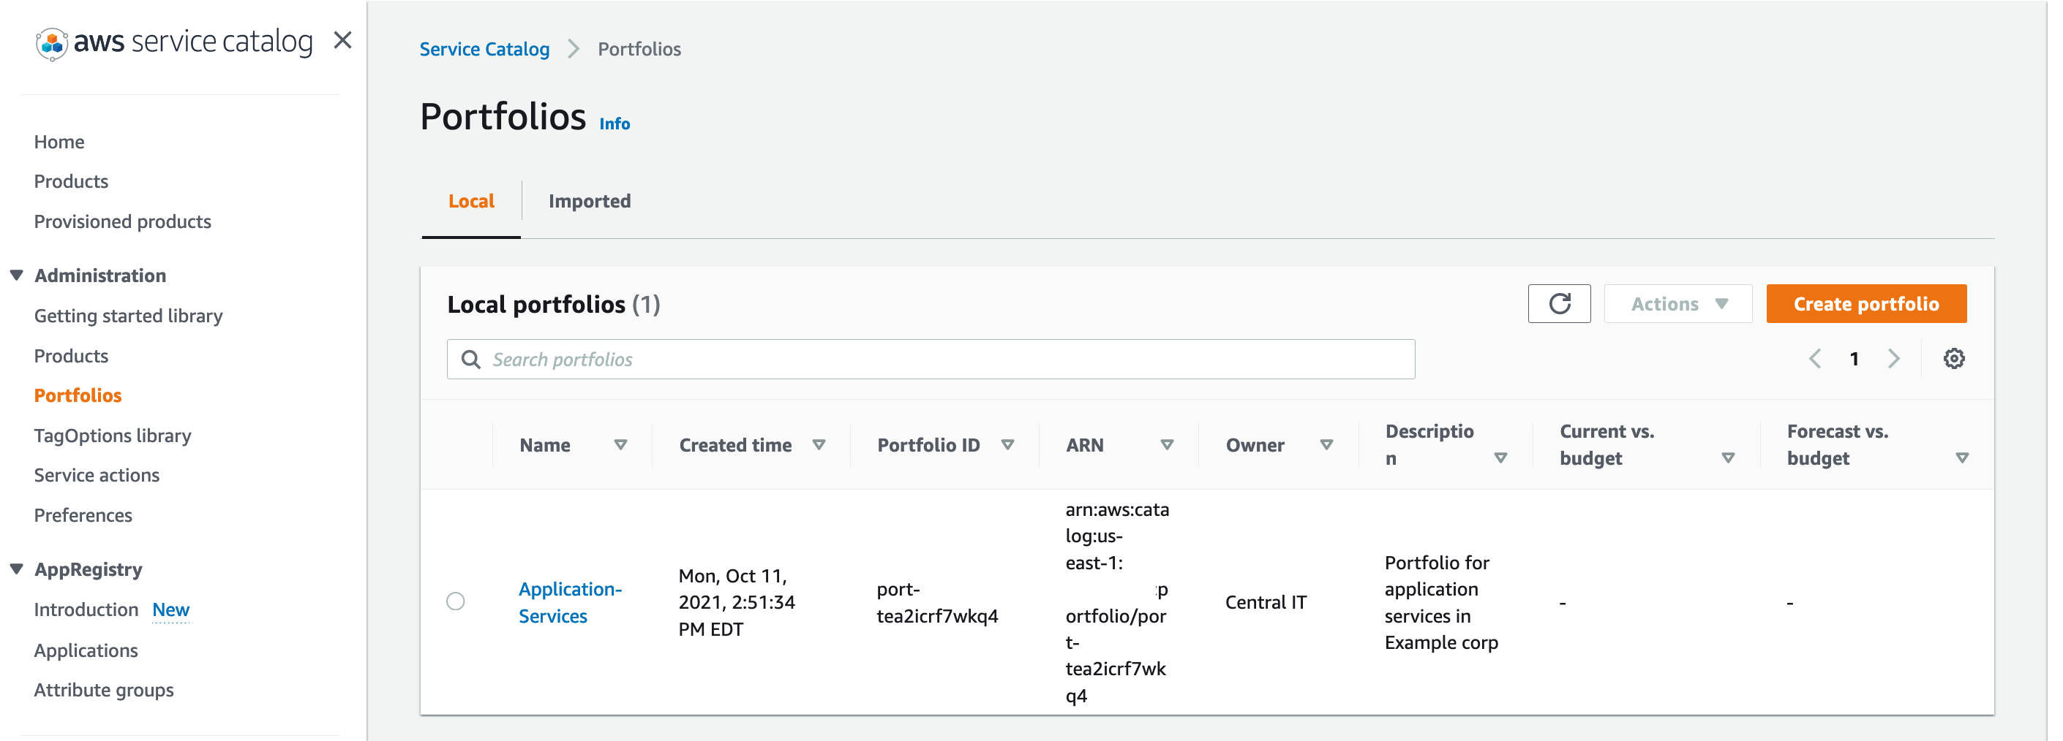Sort by Name column arrow
Viewport: 2063px width, 741px height.
pos(620,445)
